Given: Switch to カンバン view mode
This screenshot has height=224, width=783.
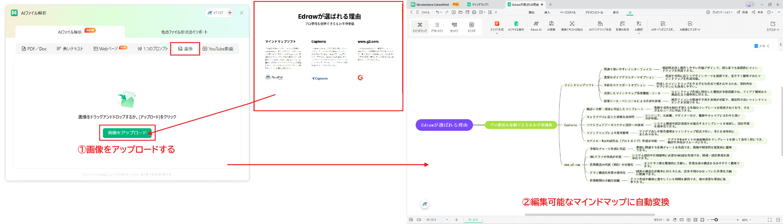Looking at the screenshot, I should 454,26.
